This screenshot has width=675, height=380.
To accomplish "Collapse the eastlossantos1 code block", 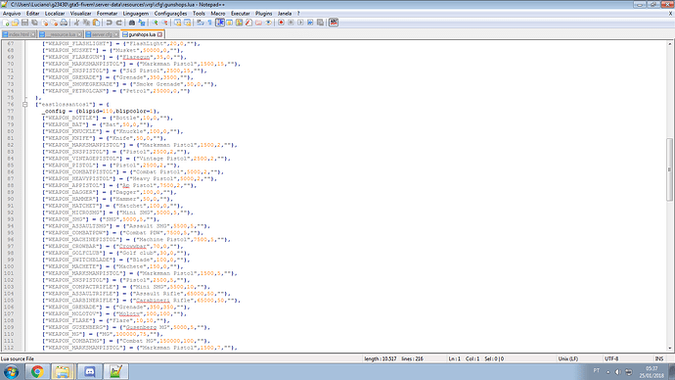I will pos(25,104).
